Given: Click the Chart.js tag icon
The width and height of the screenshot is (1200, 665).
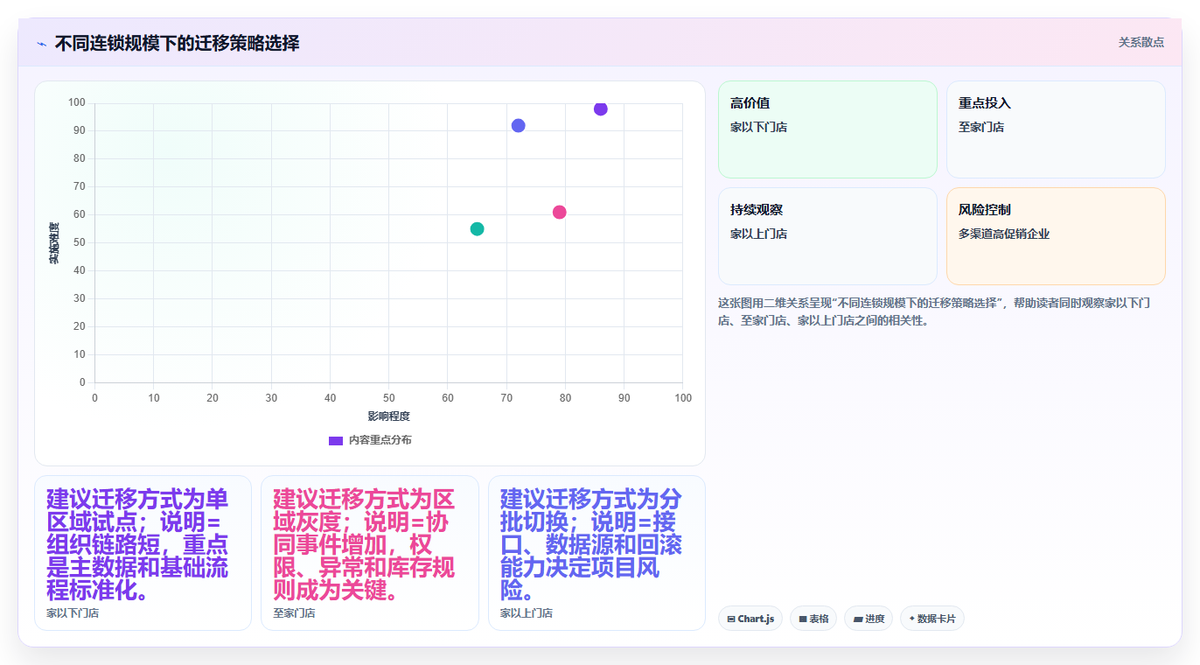Looking at the screenshot, I should (731, 619).
